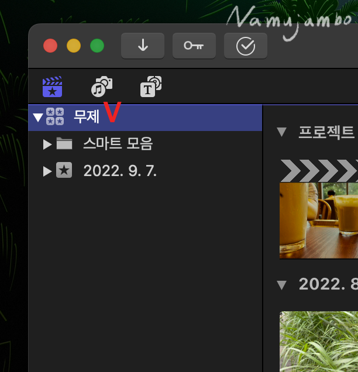The height and width of the screenshot is (372, 358).
Task: Minimize the window with yellow button
Action: point(74,46)
